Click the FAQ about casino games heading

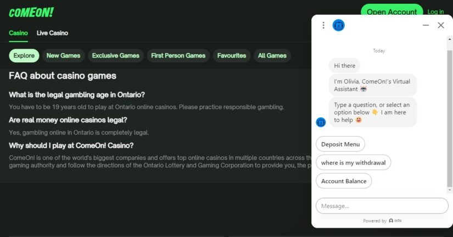(x=63, y=76)
